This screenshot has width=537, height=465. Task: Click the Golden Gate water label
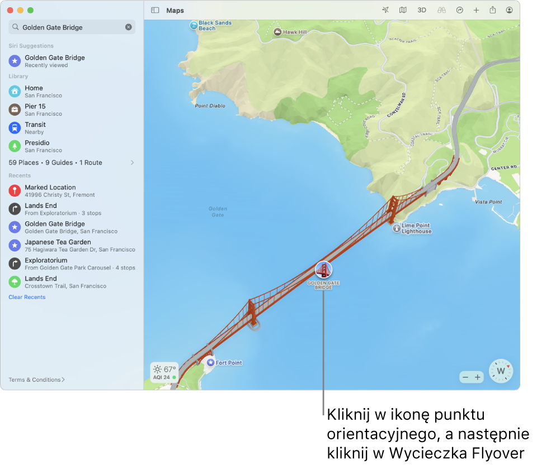(x=218, y=212)
